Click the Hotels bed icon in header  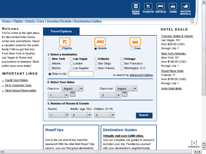point(160,6)
